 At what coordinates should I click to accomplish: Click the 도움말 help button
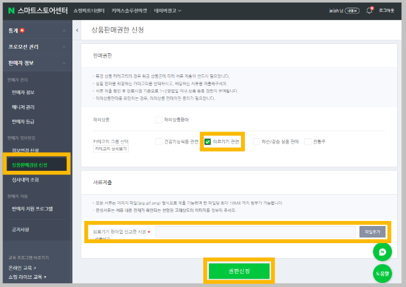coord(382,274)
